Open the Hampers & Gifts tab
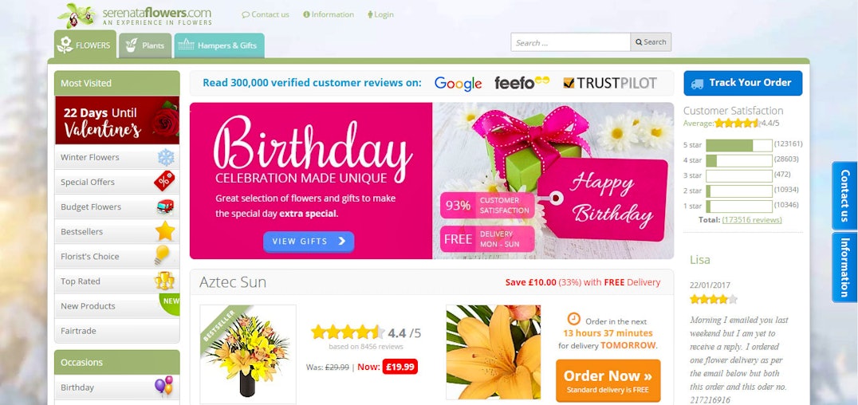858x405 pixels. tap(219, 45)
